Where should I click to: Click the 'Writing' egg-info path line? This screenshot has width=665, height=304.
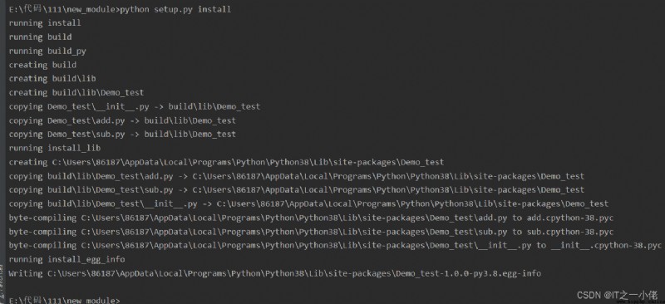[x=275, y=273]
